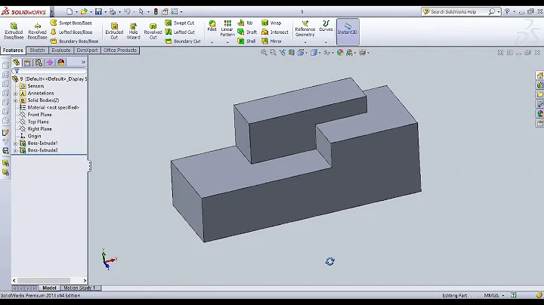Select the Draft feature
Screen dimensions: 544x305
[x=247, y=32]
